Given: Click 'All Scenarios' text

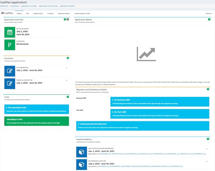Looking at the screenshot, I should 22,44.
